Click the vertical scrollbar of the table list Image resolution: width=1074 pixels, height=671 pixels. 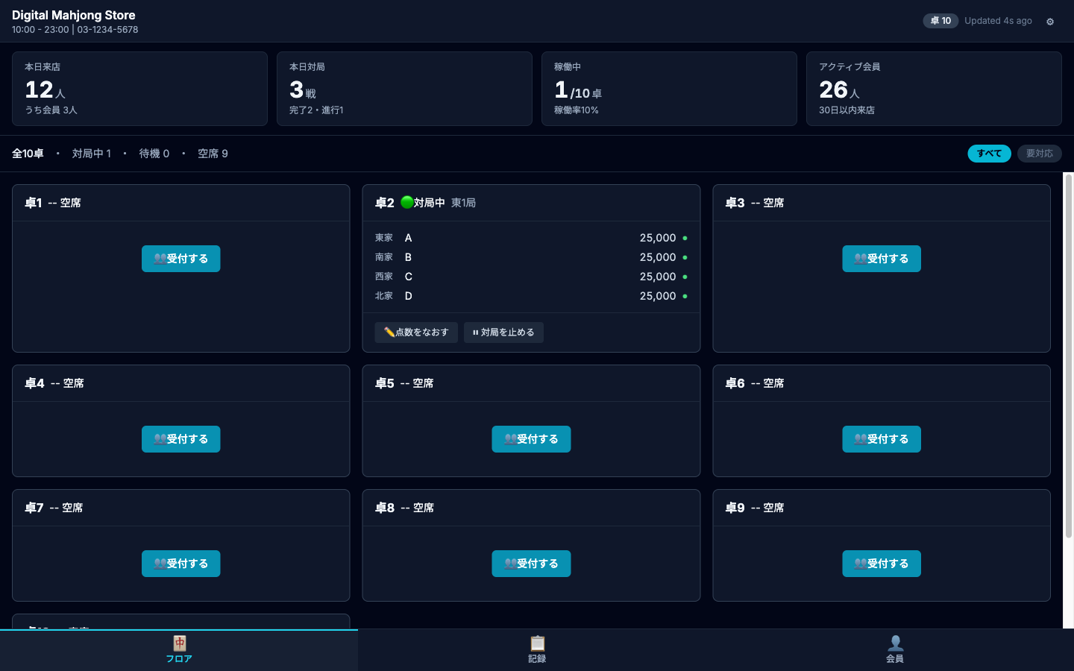[1068, 356]
